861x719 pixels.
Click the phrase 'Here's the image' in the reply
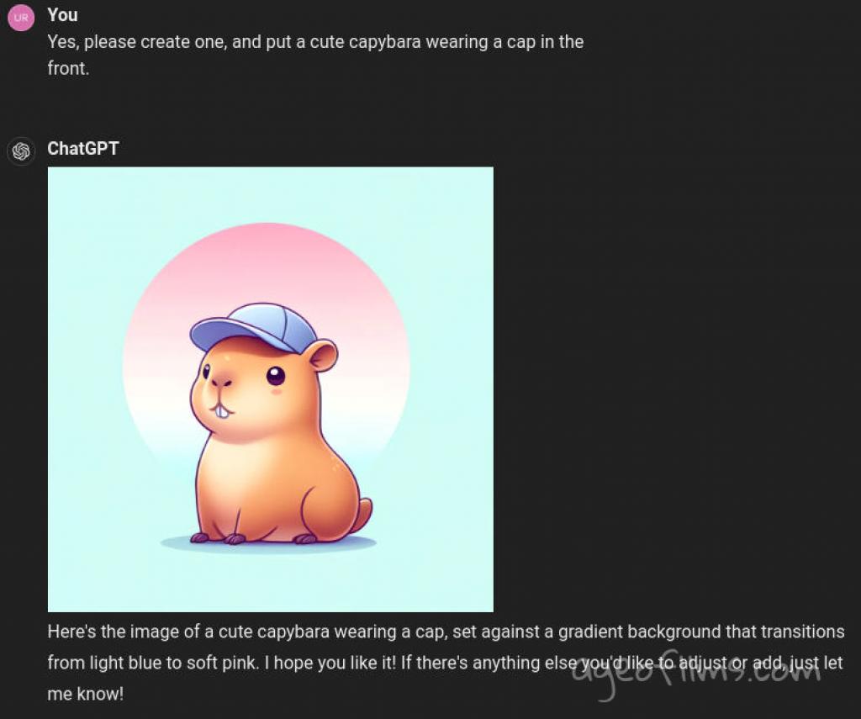pyautogui.click(x=114, y=632)
